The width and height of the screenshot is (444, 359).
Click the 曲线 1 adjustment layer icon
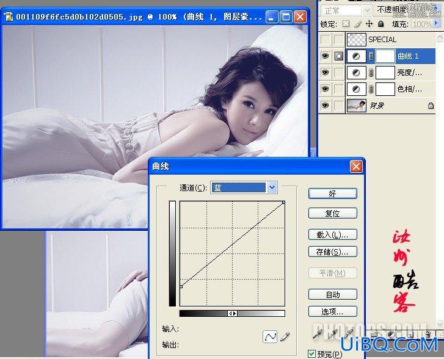tap(356, 56)
